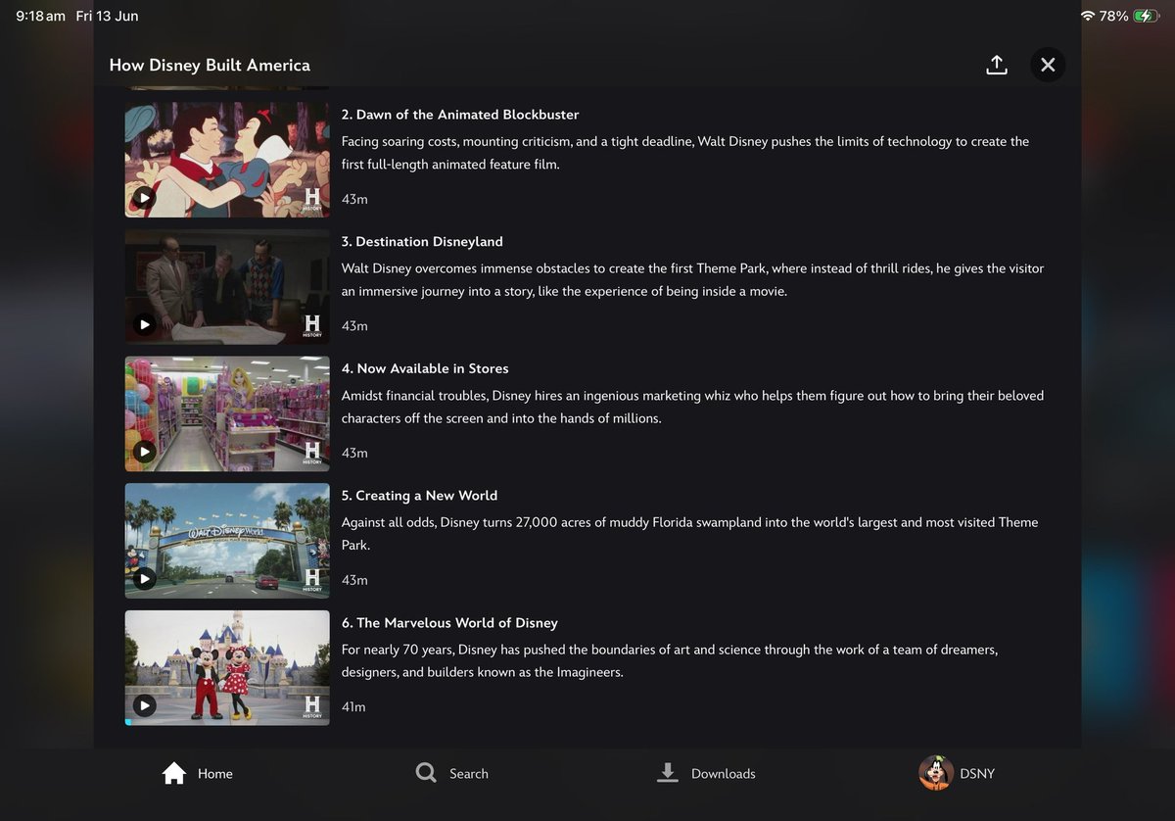Tap the share icon beside the close button

[996, 65]
